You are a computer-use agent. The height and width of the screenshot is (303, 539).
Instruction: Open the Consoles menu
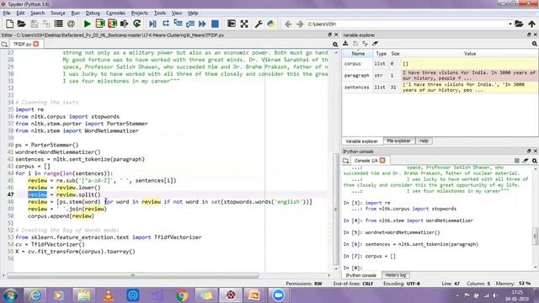[x=115, y=13]
